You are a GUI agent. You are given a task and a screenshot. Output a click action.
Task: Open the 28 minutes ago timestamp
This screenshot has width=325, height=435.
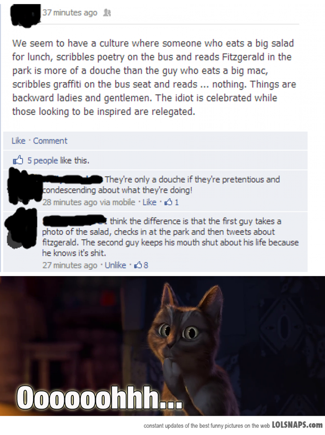pos(70,202)
